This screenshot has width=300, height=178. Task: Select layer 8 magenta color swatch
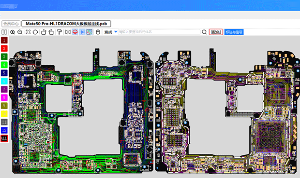4,97
